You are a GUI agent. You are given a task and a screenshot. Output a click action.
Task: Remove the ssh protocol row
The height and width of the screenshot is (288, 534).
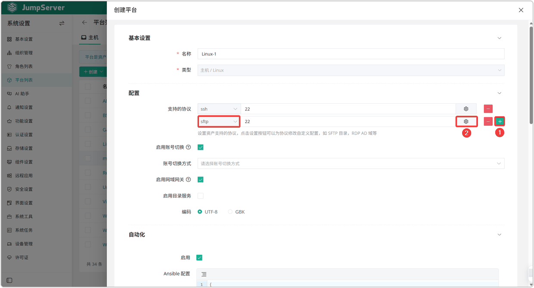click(488, 109)
